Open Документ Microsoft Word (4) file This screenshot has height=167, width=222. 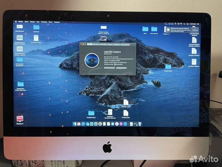tap(110, 112)
